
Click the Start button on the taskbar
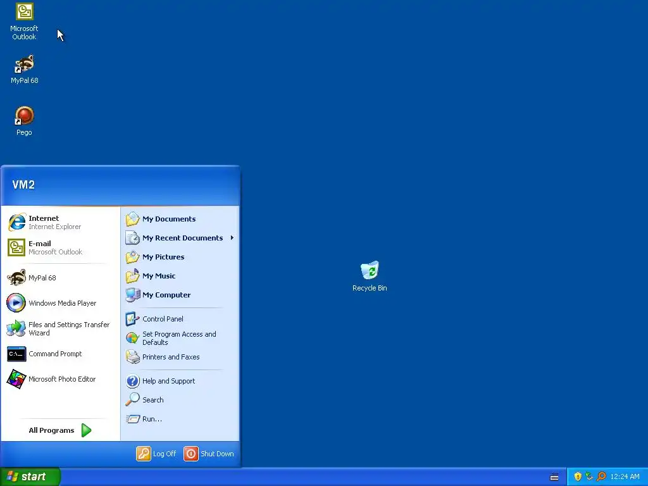click(30, 477)
